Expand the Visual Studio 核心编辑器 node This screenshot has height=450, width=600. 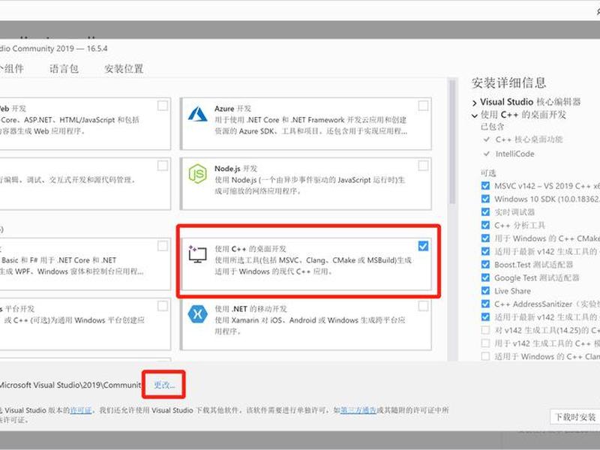[x=475, y=103]
